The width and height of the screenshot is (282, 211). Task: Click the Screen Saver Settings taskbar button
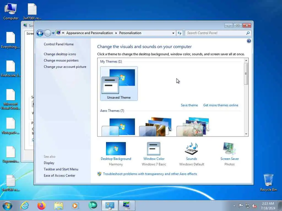(x=127, y=206)
